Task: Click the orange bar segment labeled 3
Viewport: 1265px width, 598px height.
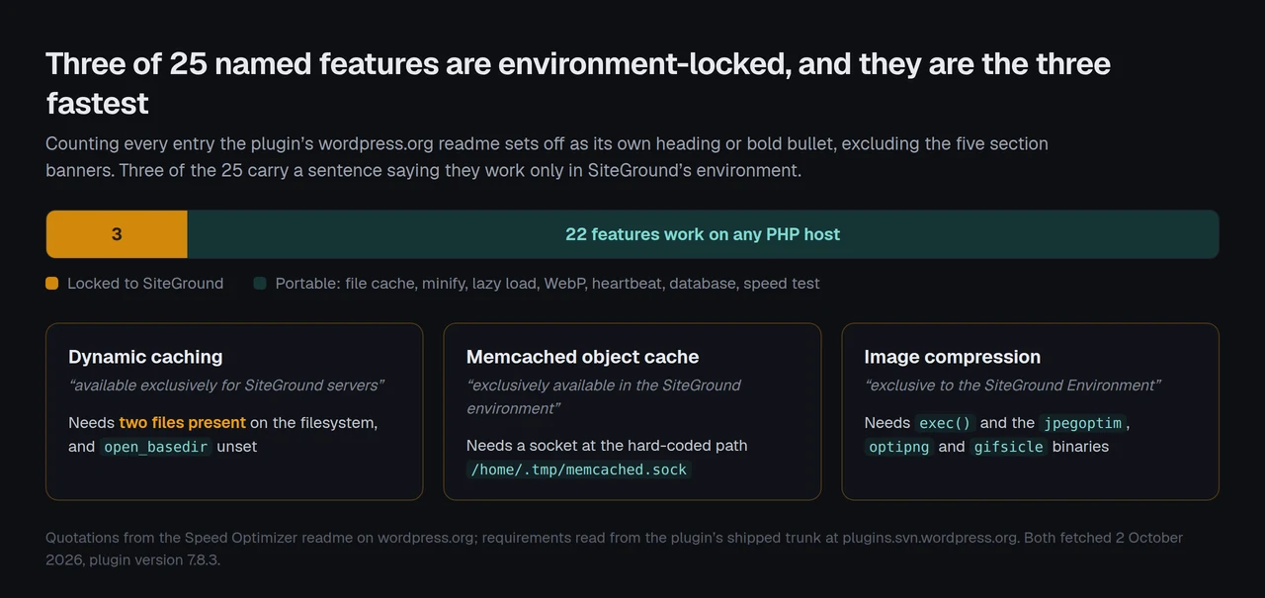Action: point(117,234)
